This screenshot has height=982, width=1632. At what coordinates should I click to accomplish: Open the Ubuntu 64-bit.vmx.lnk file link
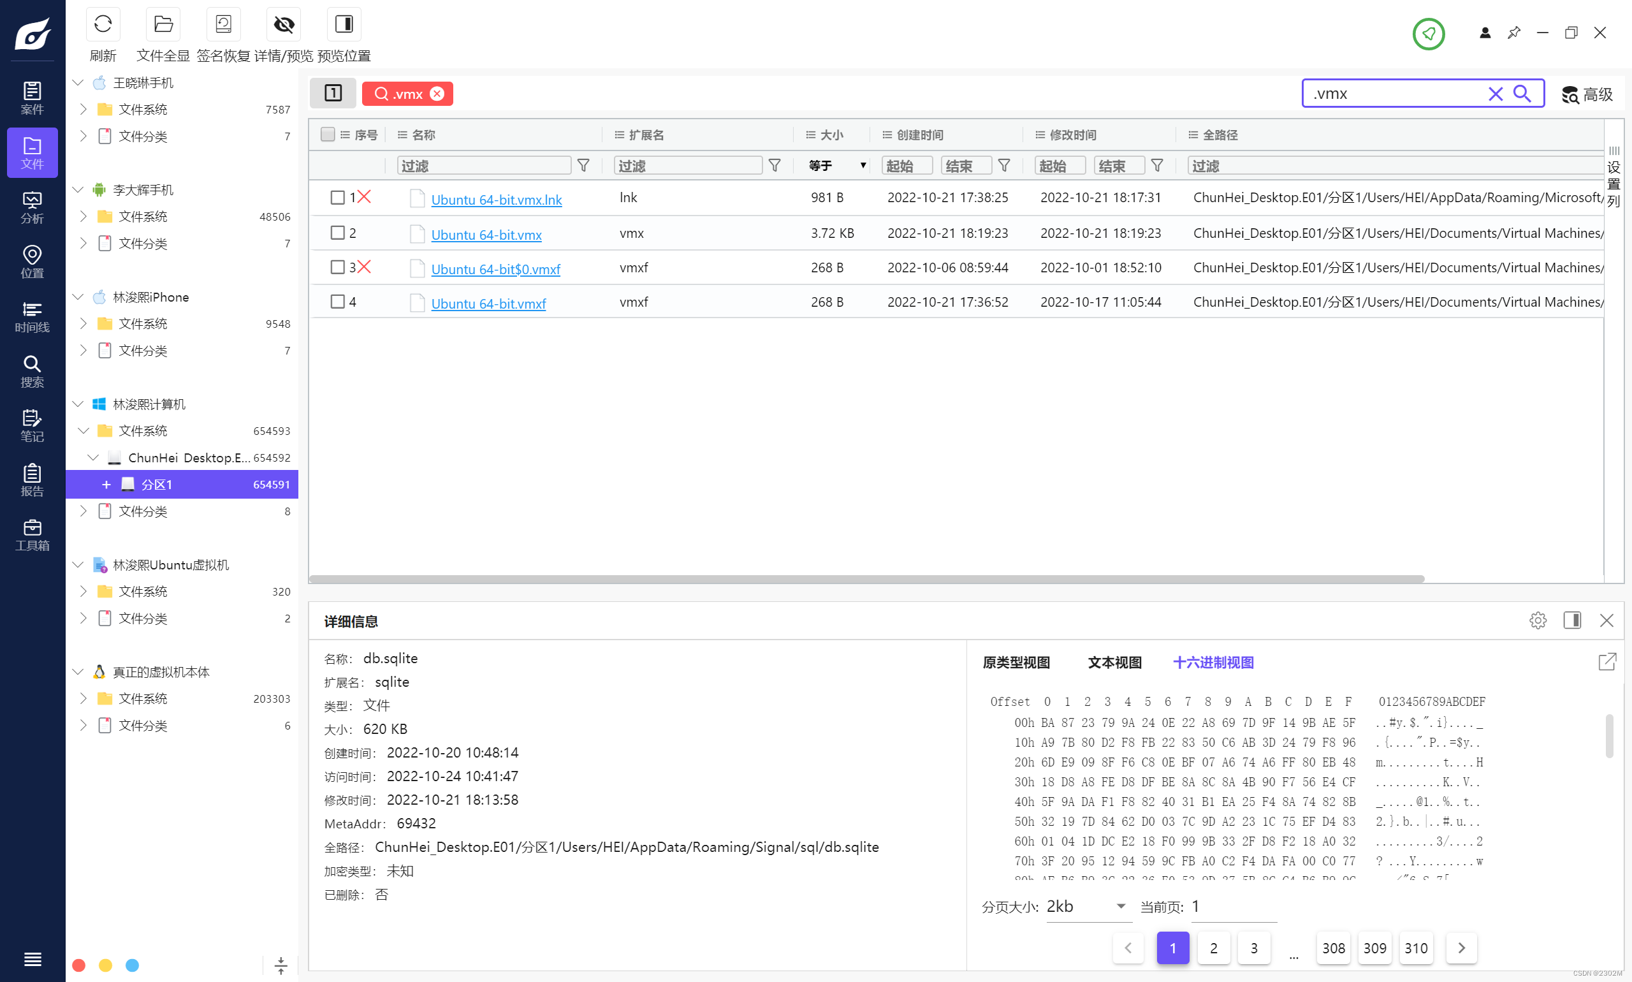[x=496, y=199]
